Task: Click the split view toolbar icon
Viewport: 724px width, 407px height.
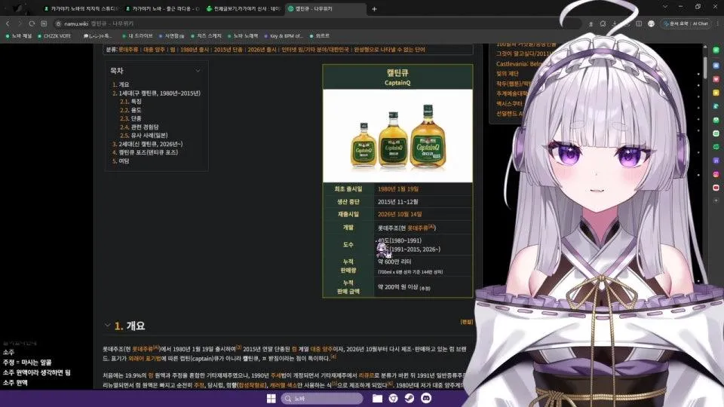Action: coord(639,23)
